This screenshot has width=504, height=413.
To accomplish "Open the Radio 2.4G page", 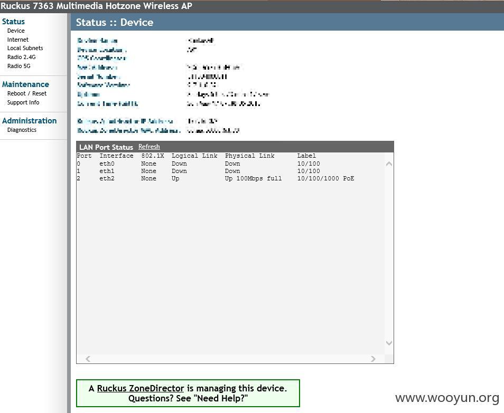I will tap(21, 57).
